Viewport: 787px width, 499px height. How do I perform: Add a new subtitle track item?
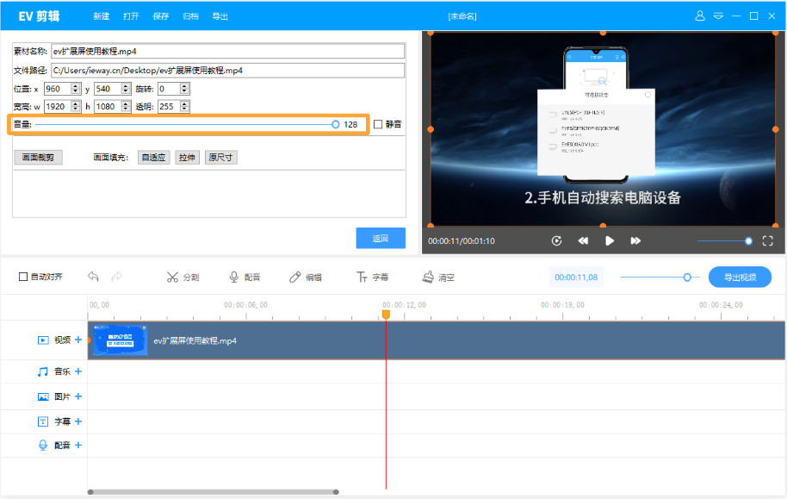[x=78, y=421]
